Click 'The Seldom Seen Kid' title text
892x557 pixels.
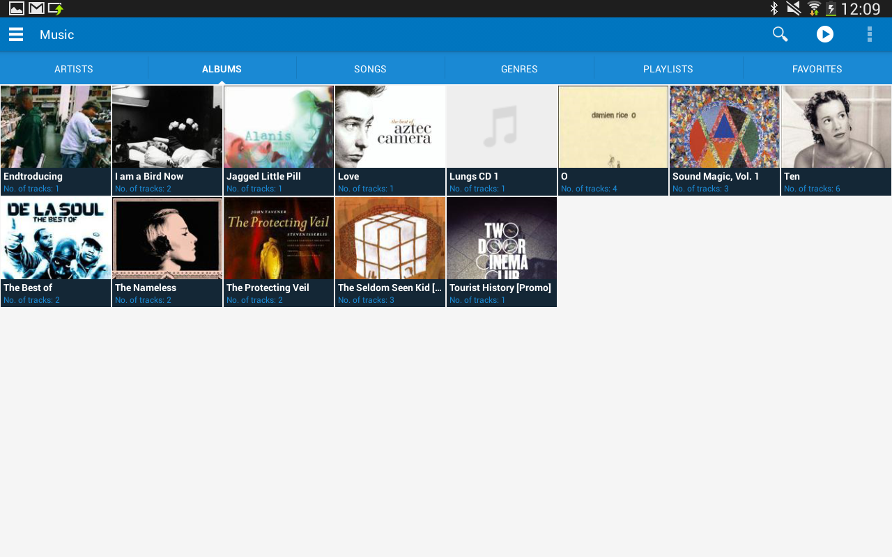click(390, 288)
